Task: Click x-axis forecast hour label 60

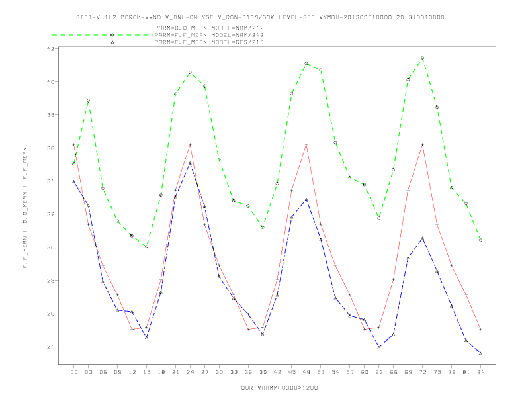Action: (365, 372)
